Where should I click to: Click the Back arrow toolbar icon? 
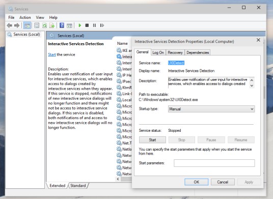[x=9, y=25]
